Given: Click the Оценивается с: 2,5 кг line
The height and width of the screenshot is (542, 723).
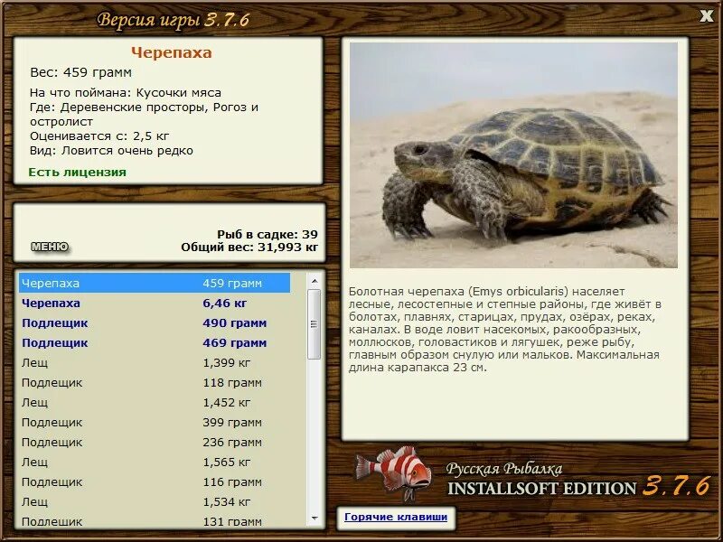Looking at the screenshot, I should click(x=99, y=136).
